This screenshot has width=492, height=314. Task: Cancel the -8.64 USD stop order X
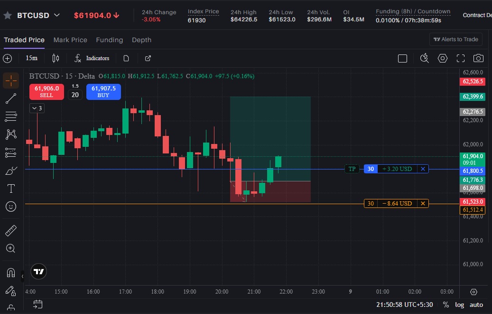tap(423, 203)
